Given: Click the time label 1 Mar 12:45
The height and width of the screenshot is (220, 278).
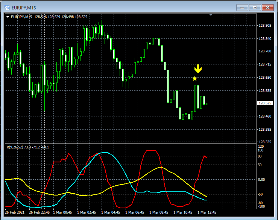Looking at the screenshot, I should pos(207,212).
